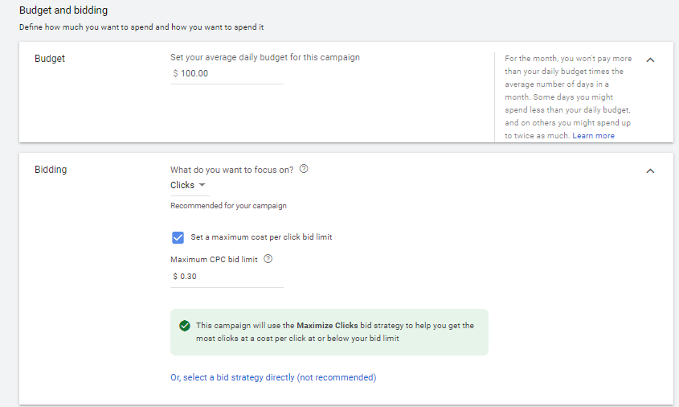Click help icon beside "What do you want to focus on?"
679x407 pixels.
304,170
